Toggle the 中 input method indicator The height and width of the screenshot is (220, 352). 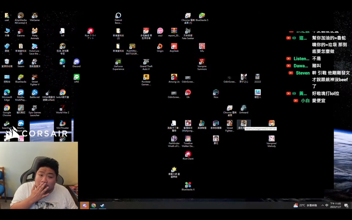click(327, 205)
